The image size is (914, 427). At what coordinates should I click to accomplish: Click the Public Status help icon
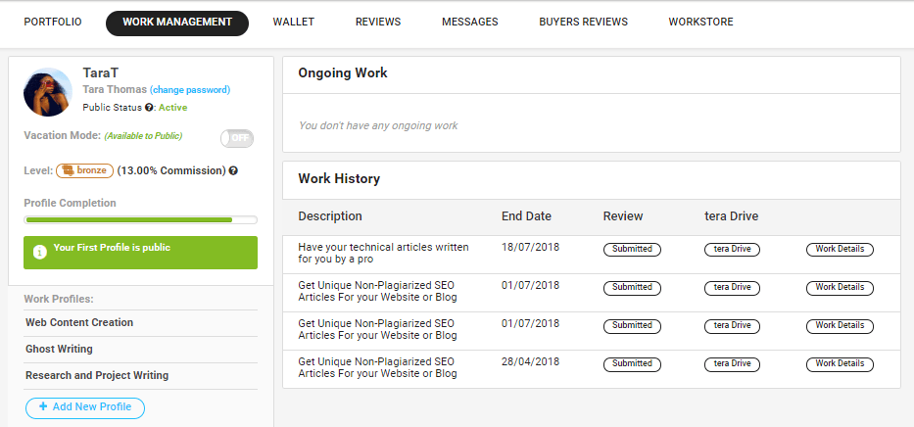149,108
